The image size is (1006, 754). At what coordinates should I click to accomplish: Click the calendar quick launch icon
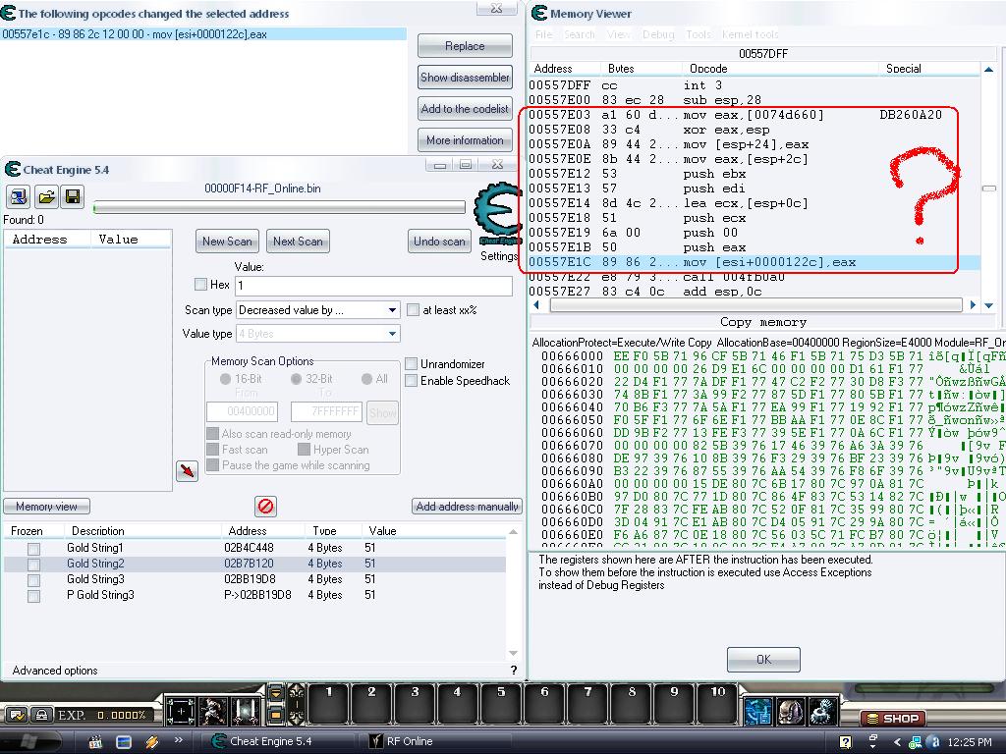tap(95, 742)
